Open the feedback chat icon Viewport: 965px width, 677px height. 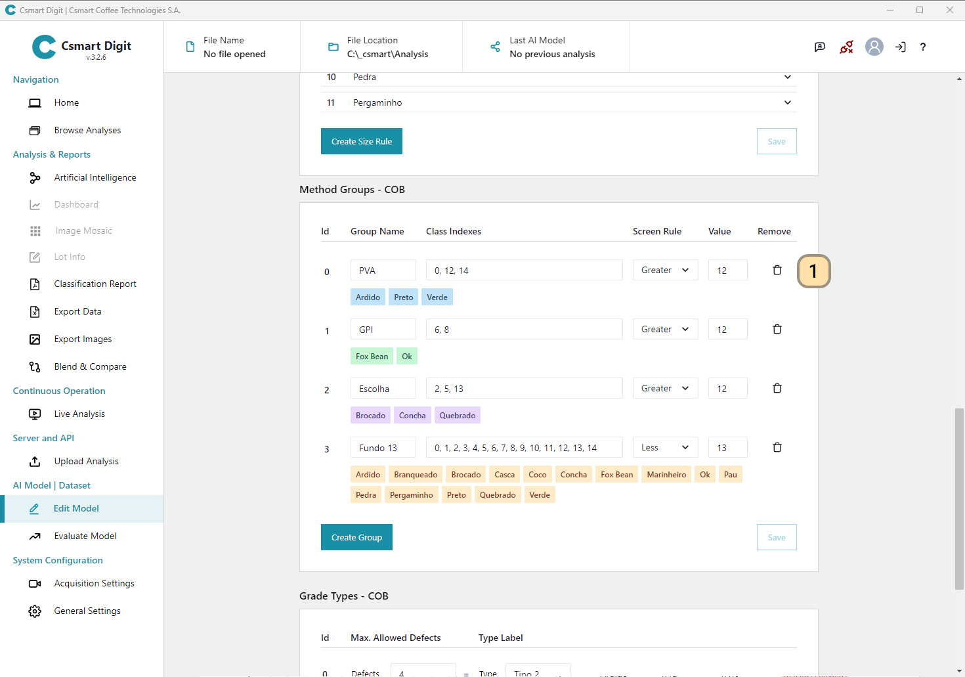[x=819, y=47]
